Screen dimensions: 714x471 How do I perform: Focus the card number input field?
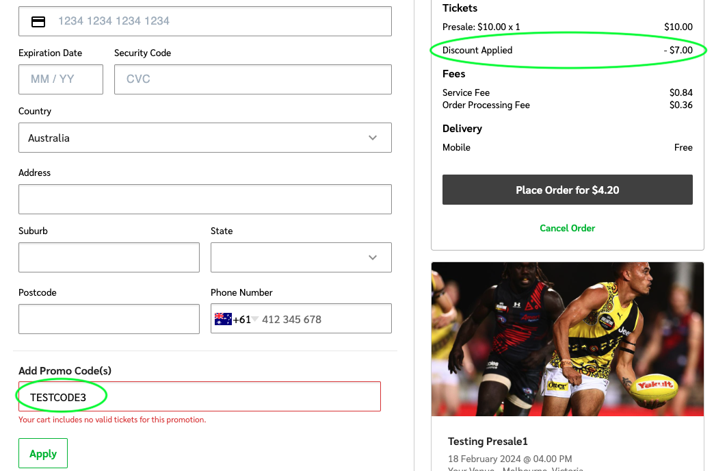[219, 21]
